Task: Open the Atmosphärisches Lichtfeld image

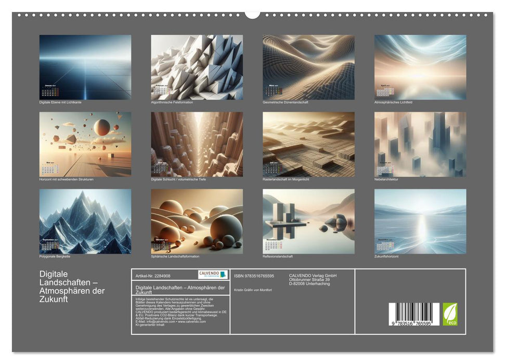Action: pos(420,67)
